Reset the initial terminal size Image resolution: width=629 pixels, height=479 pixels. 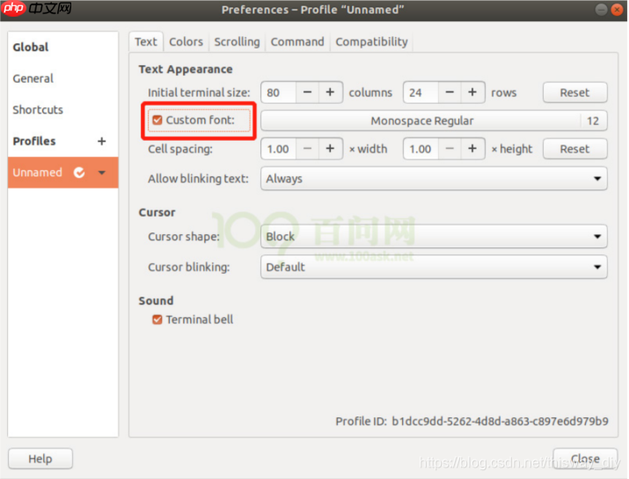(574, 92)
